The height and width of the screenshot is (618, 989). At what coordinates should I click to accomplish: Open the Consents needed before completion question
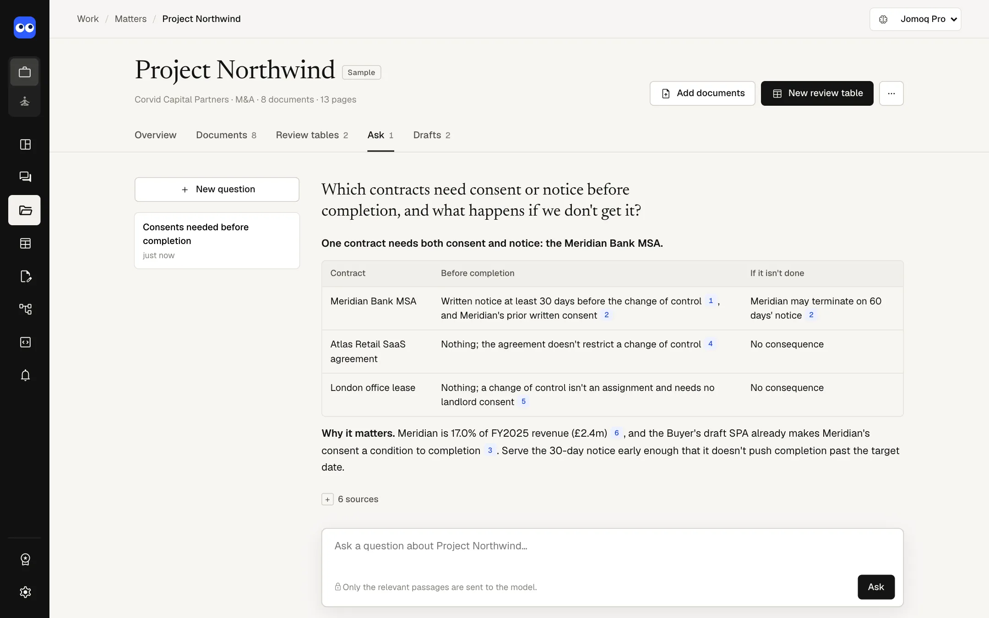[217, 241]
